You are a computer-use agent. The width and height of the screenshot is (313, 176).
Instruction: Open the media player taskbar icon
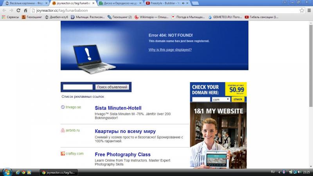tap(29, 172)
